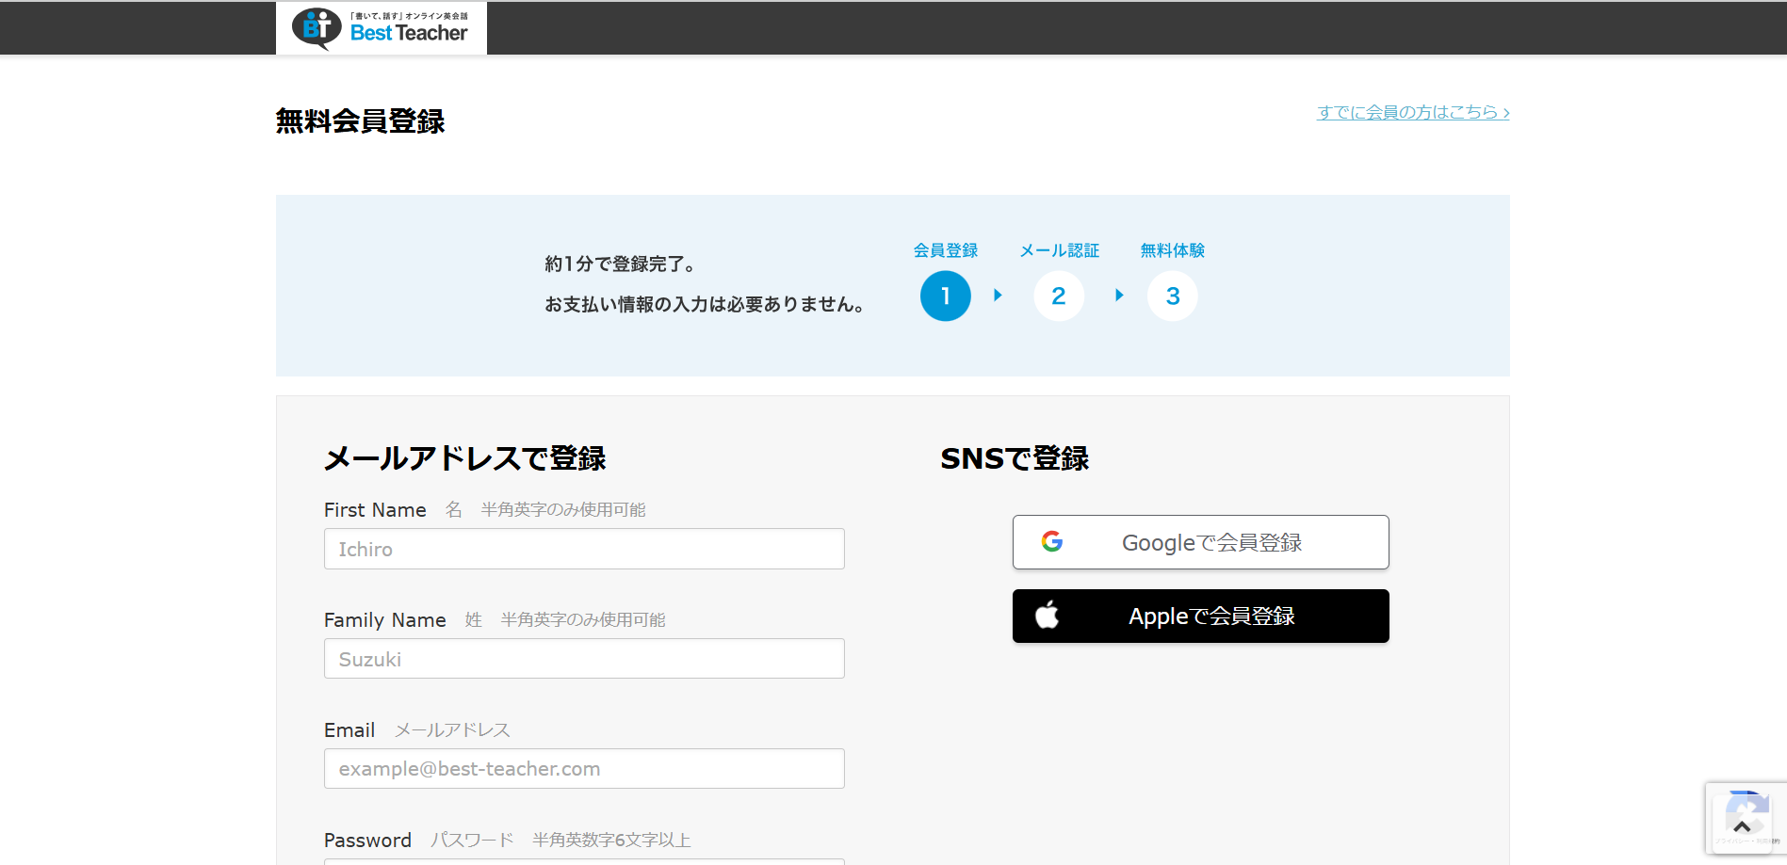Select the step 2 circle
Image resolution: width=1787 pixels, height=865 pixels.
point(1059,296)
